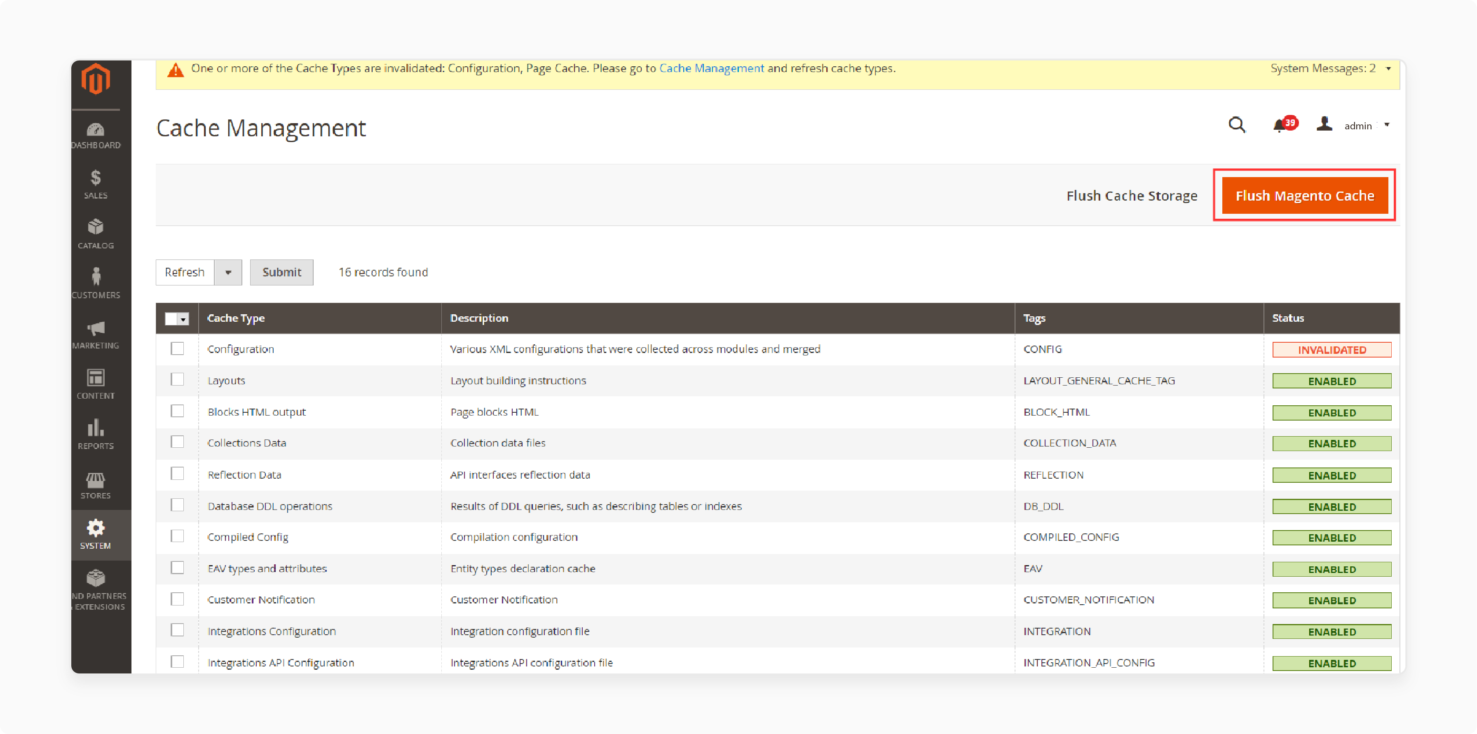Expand the Refresh action dropdown arrow
The image size is (1477, 734).
click(228, 272)
